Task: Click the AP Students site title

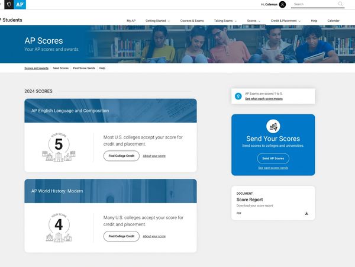Action: [x=11, y=20]
